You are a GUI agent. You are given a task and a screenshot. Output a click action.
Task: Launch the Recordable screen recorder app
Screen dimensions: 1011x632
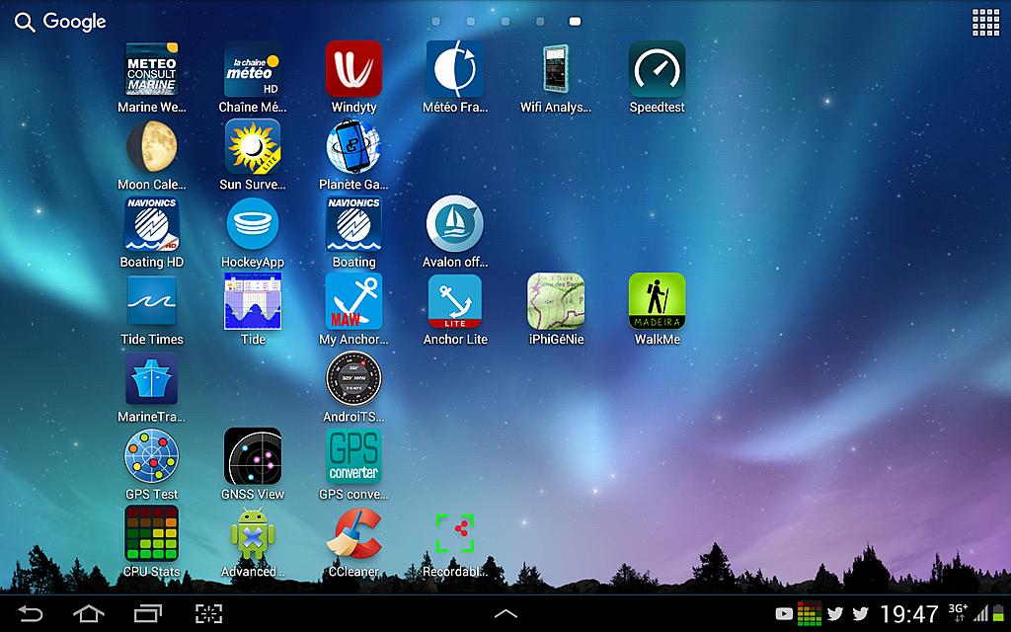(x=454, y=532)
